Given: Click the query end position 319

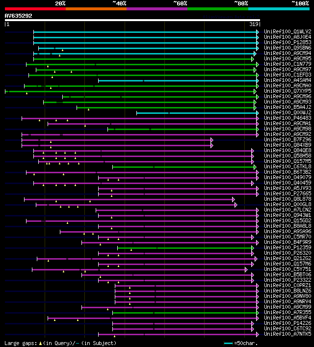Looking at the screenshot, I should tap(254, 24).
